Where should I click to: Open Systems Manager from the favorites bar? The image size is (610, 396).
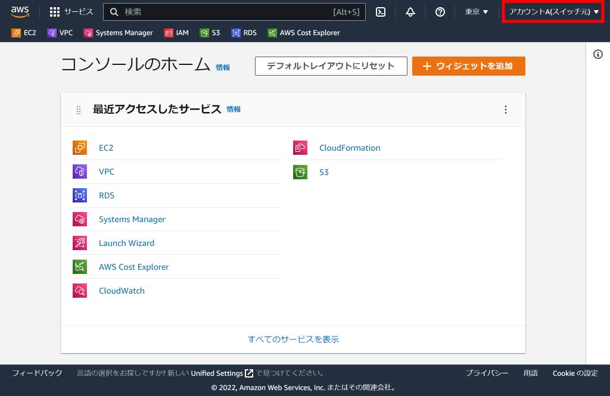coord(119,33)
